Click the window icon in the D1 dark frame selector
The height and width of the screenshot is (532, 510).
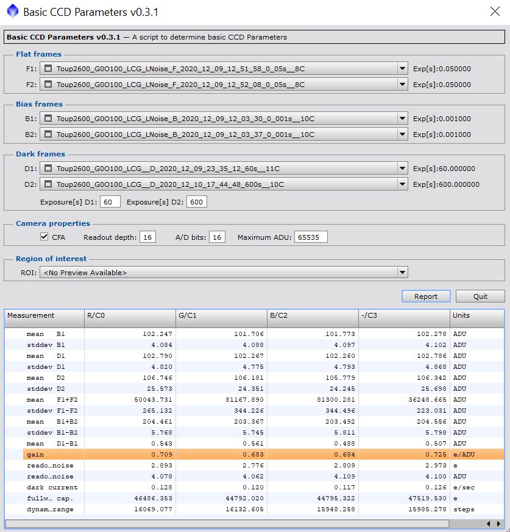pos(48,168)
